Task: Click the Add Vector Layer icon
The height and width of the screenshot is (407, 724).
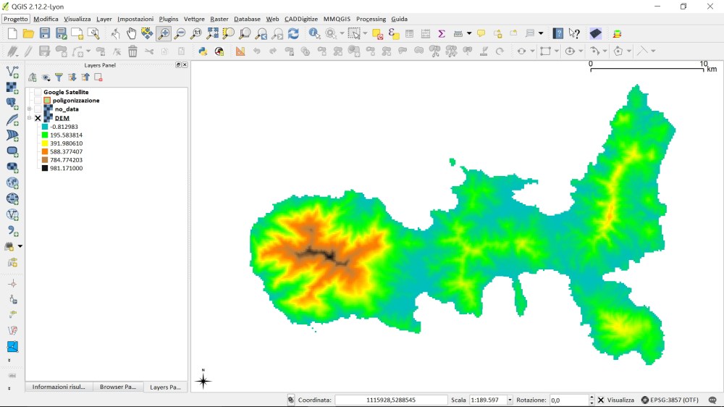Action: pyautogui.click(x=12, y=72)
